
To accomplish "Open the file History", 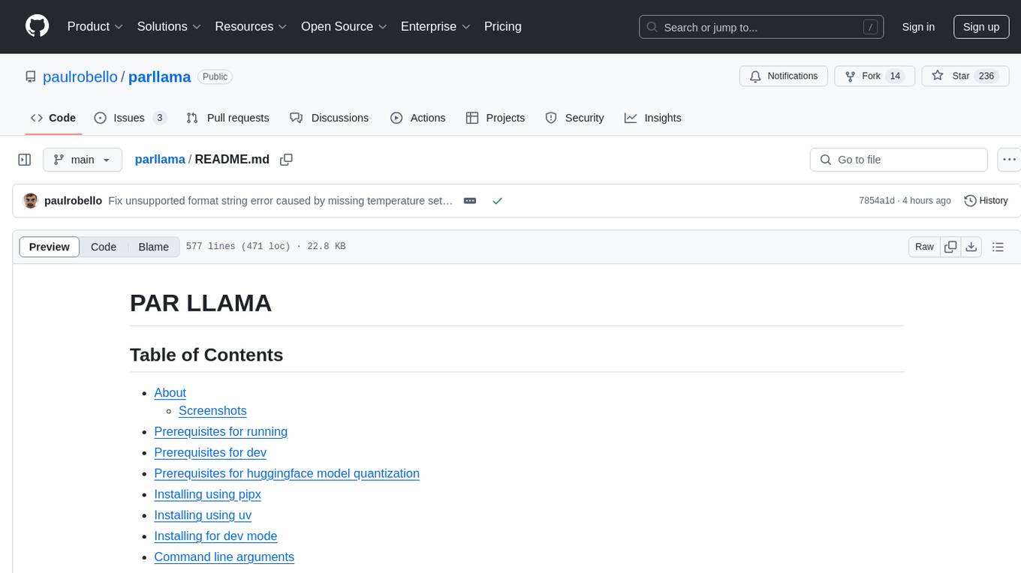I will pos(986,201).
